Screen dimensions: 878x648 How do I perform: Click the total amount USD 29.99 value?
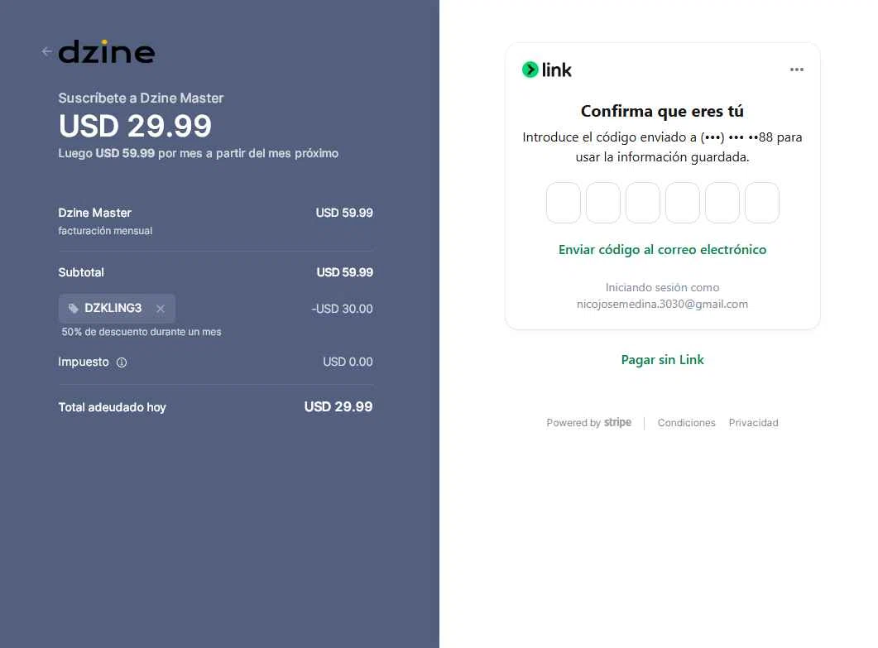338,406
